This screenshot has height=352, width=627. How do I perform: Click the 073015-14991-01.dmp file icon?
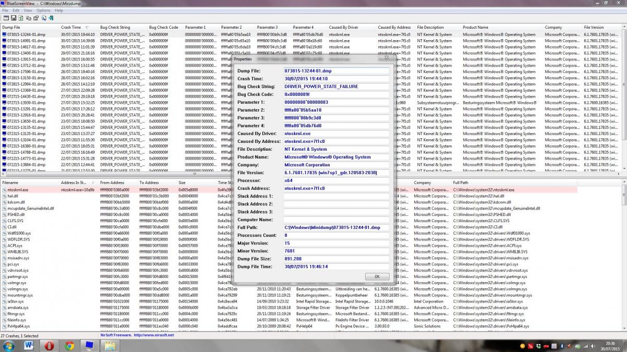point(4,41)
